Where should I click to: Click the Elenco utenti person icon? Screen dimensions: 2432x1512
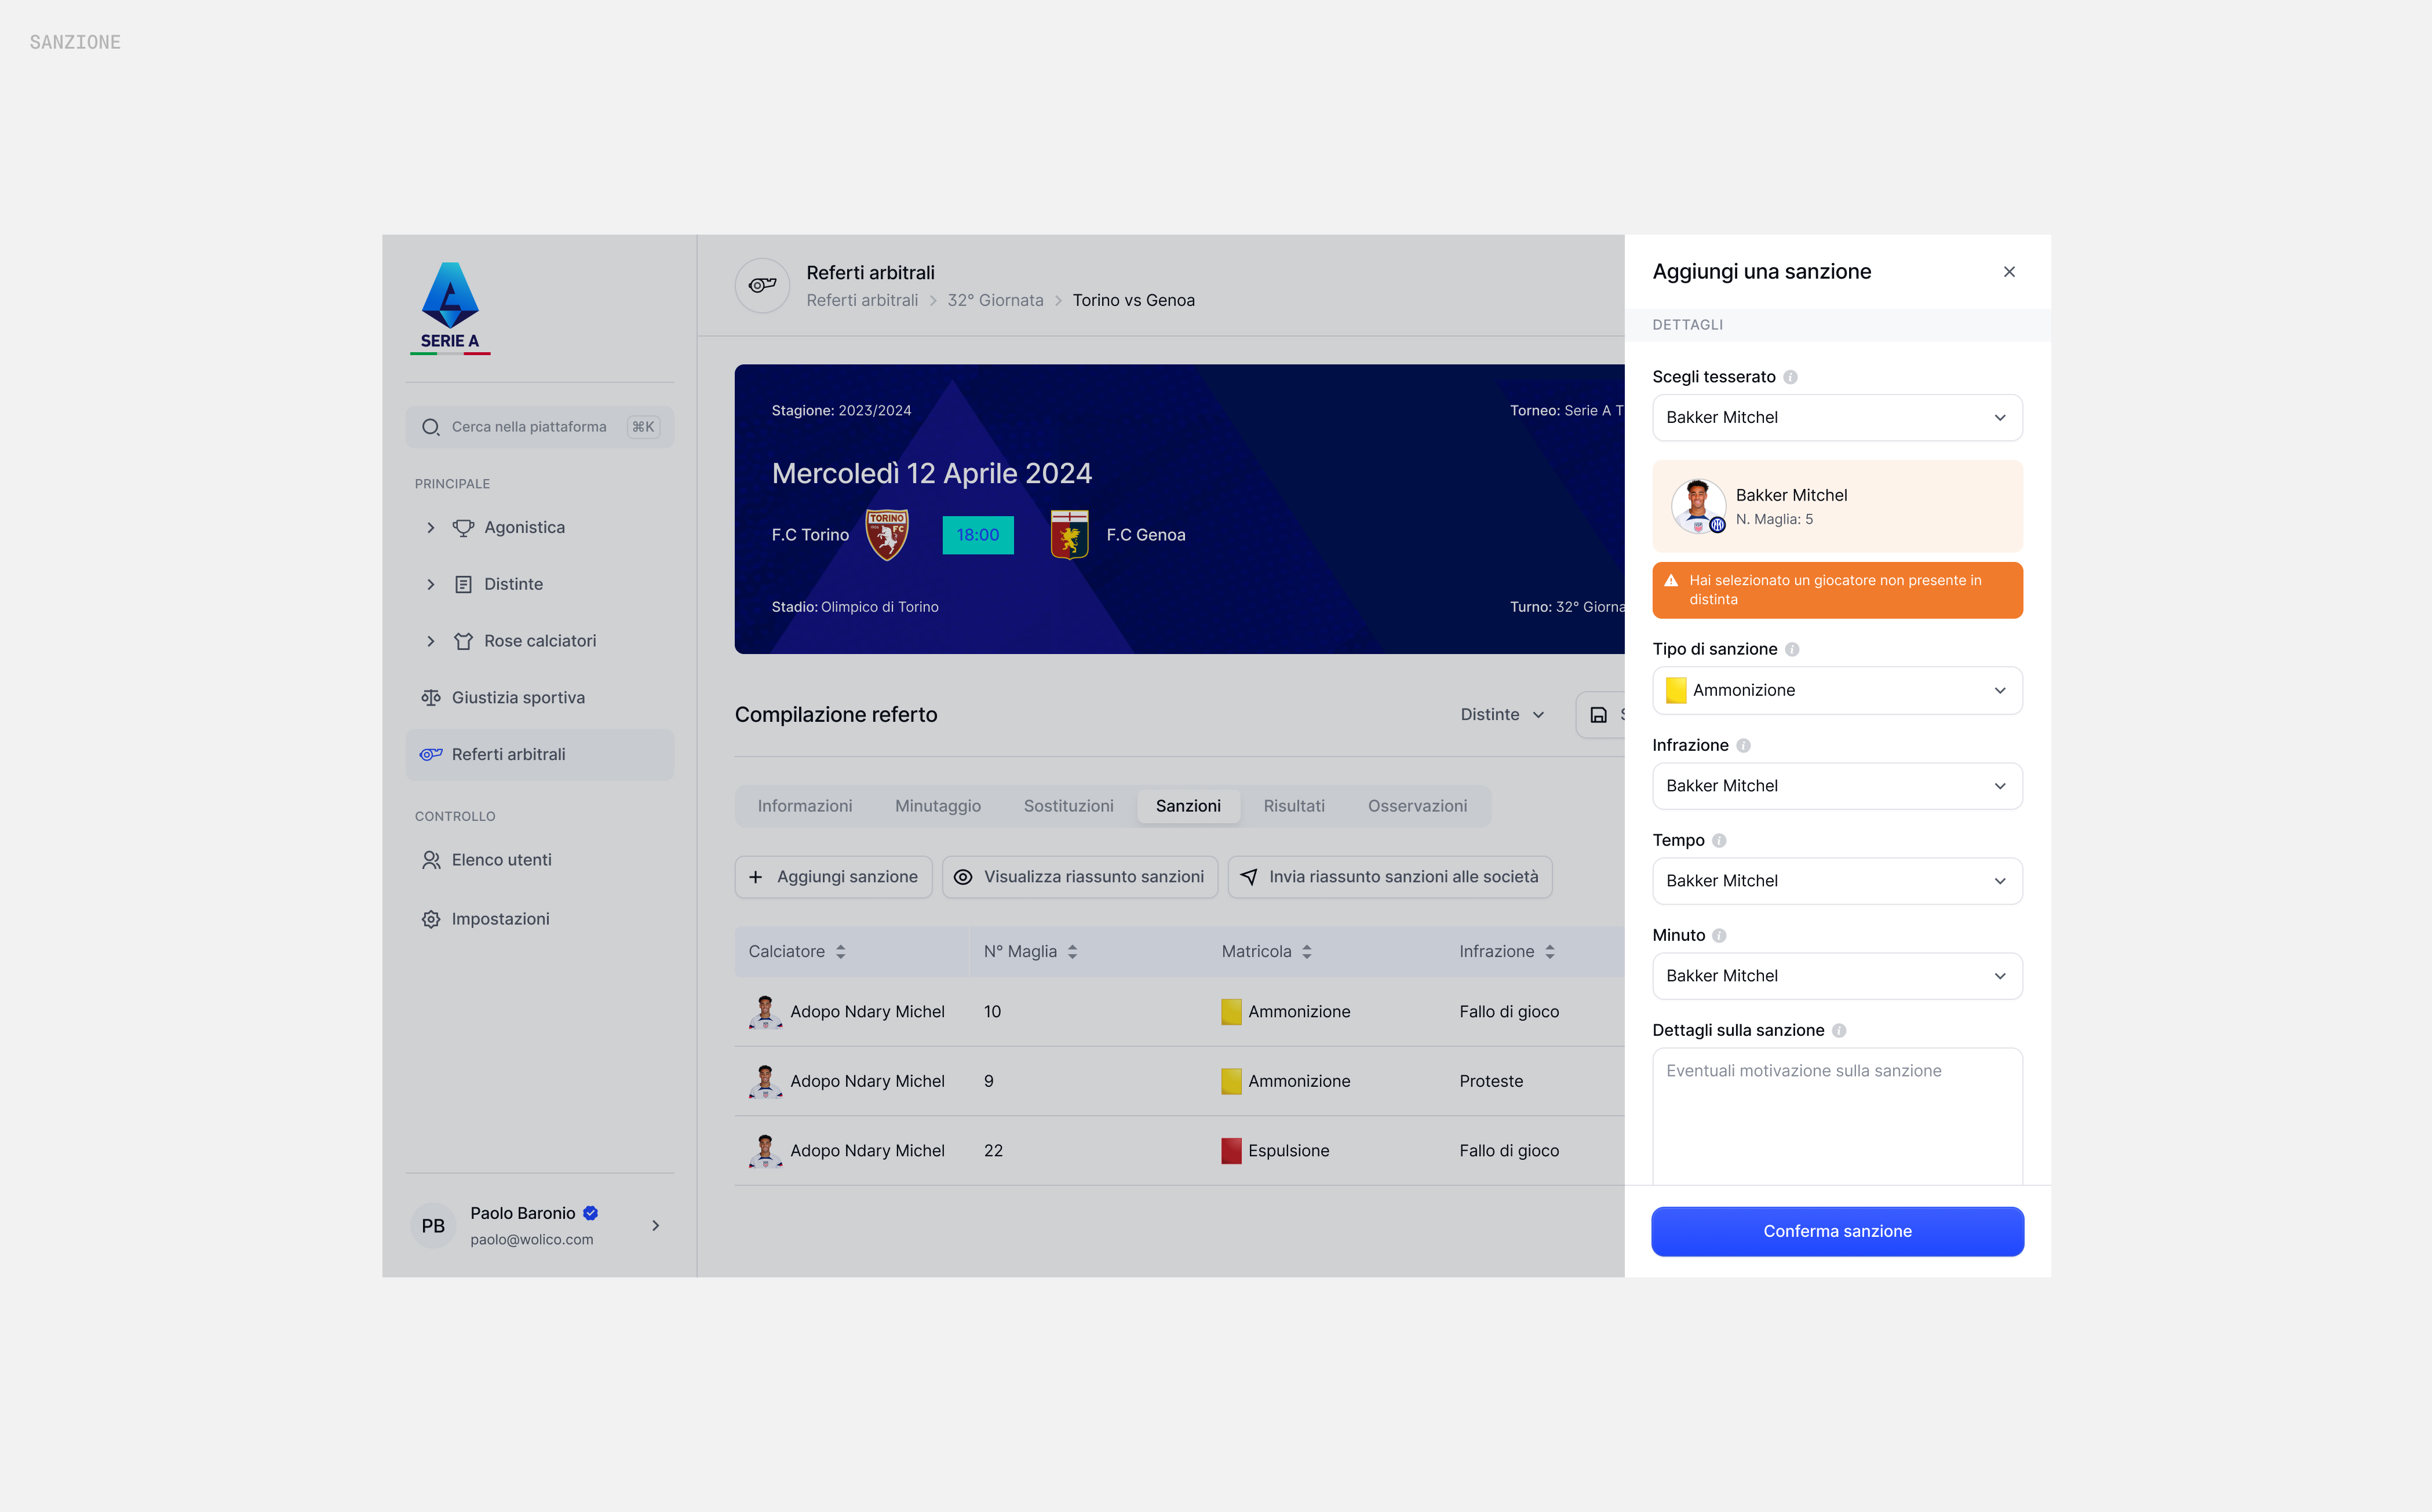point(431,860)
